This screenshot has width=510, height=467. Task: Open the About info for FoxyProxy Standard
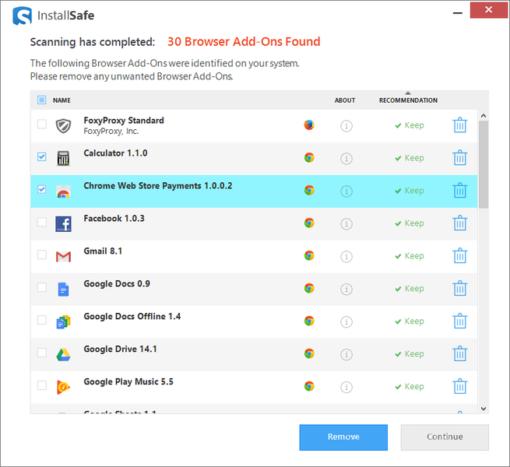pyautogui.click(x=346, y=126)
